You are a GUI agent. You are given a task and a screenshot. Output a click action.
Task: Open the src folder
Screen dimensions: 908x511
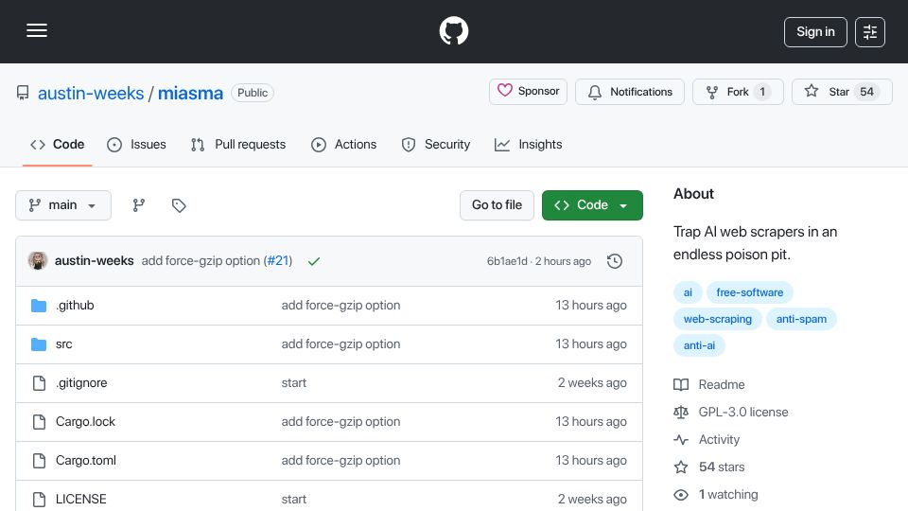tap(63, 344)
